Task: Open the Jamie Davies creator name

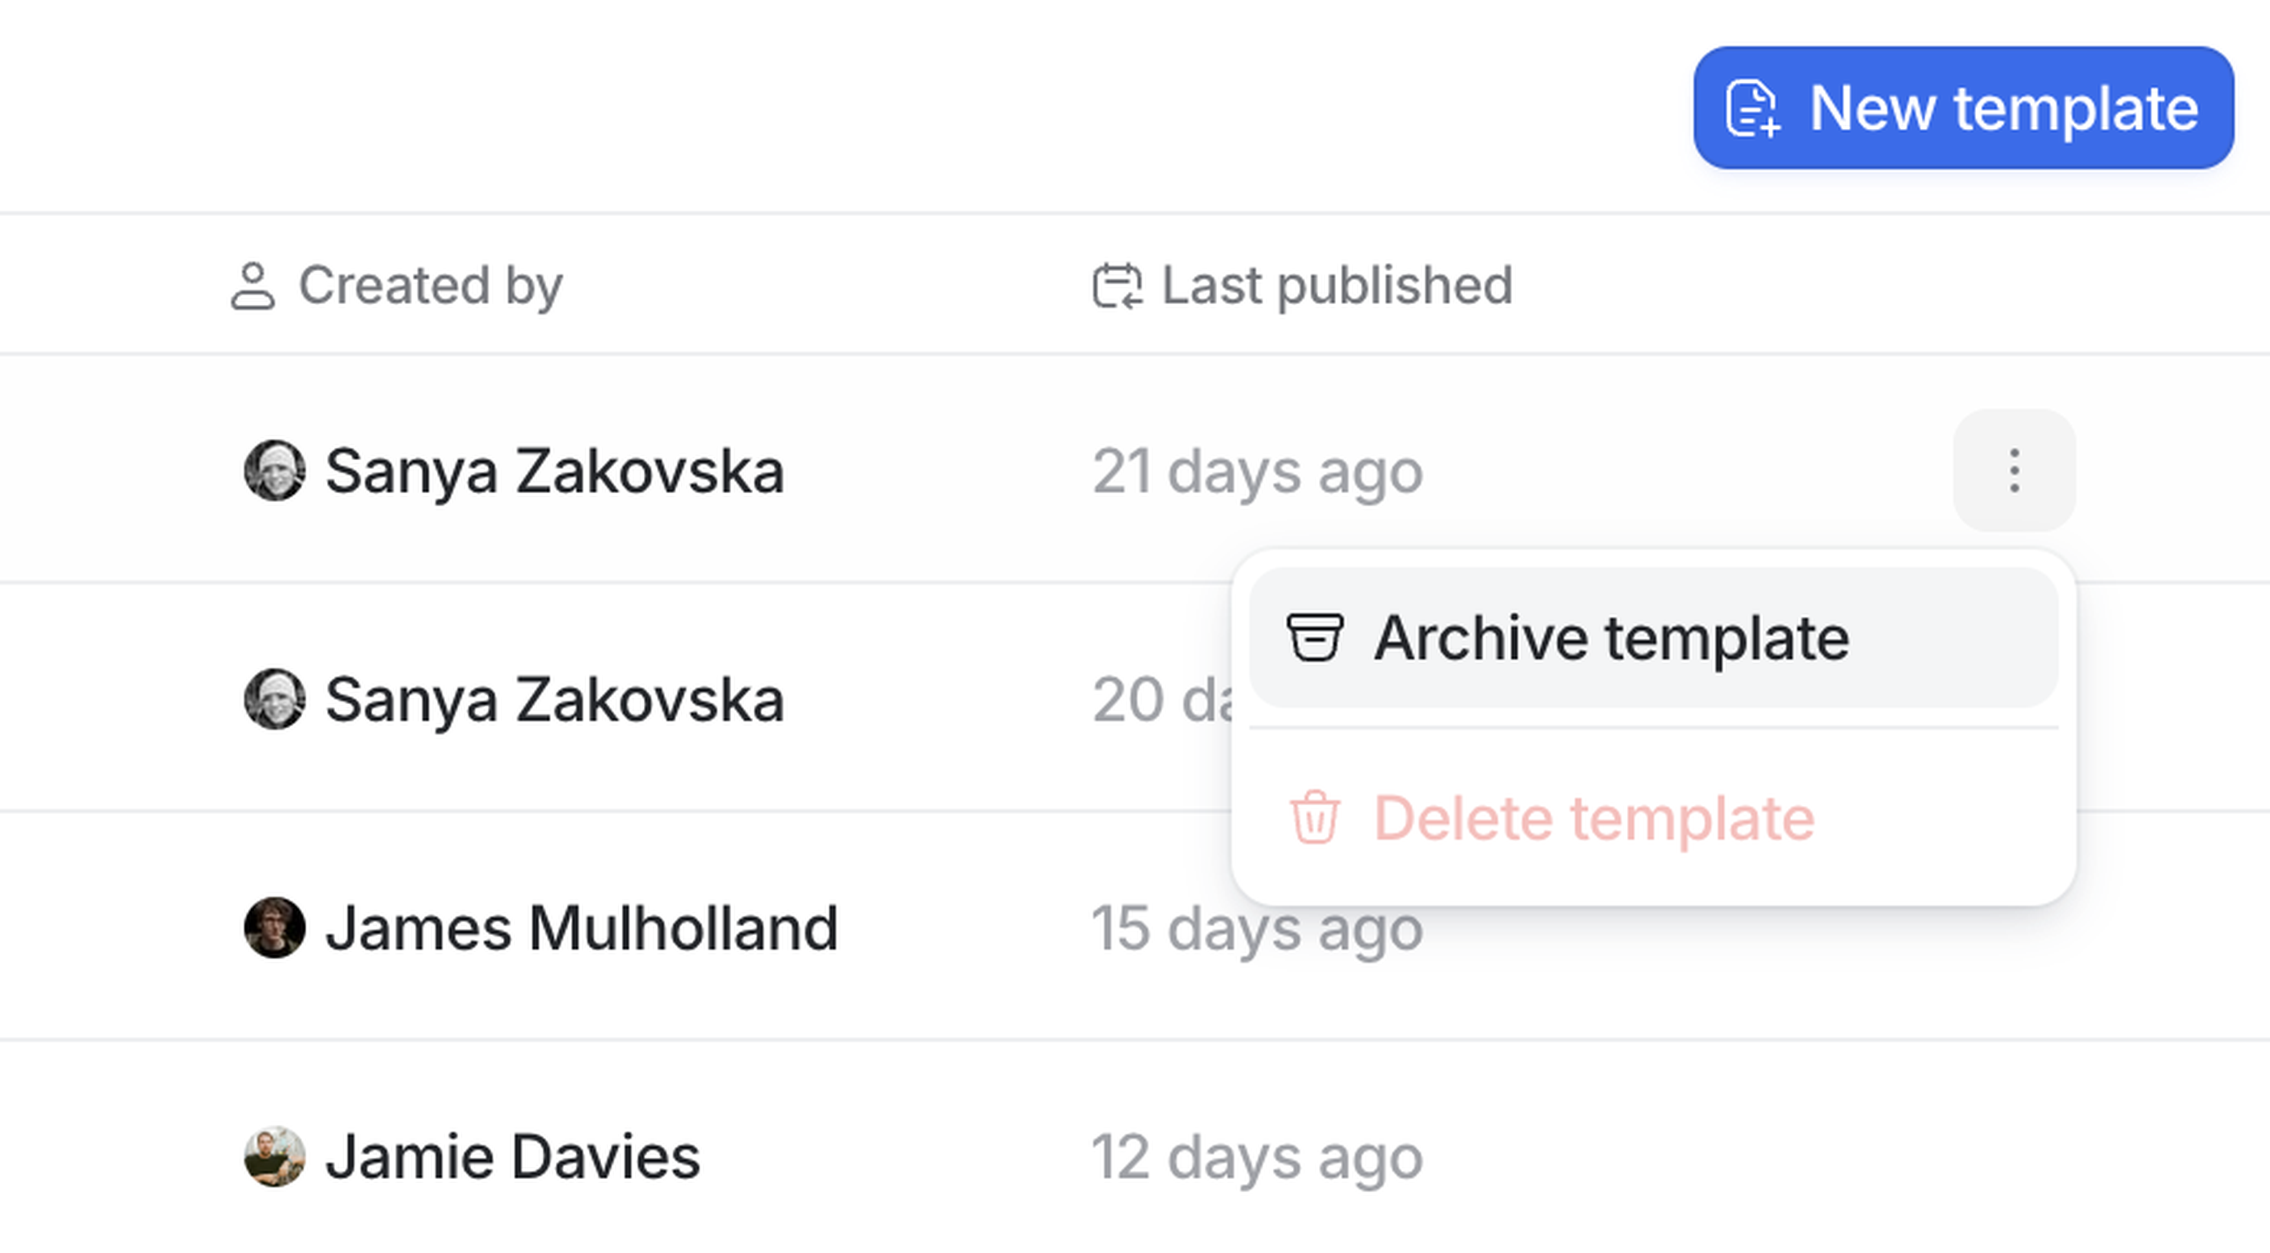Action: (x=513, y=1157)
